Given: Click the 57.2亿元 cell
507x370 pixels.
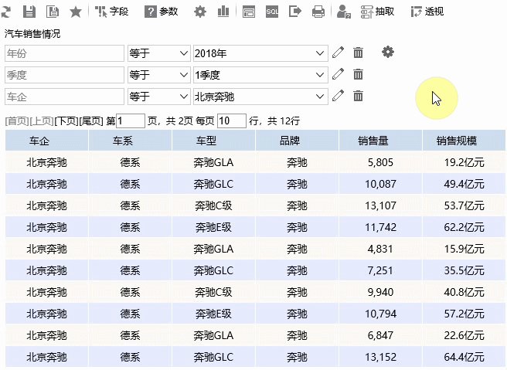Looking at the screenshot, I should pyautogui.click(x=464, y=314).
